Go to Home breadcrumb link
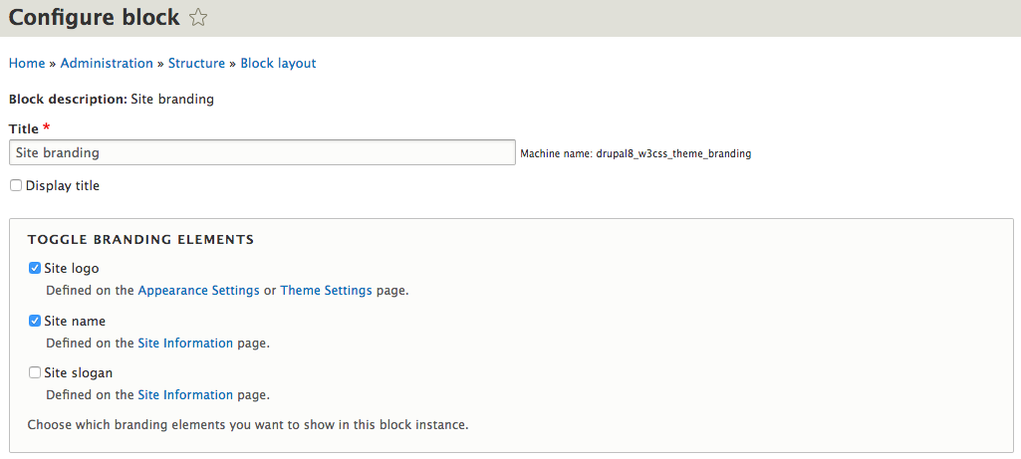Screen dimensions: 1021x459 pyautogui.click(x=27, y=63)
